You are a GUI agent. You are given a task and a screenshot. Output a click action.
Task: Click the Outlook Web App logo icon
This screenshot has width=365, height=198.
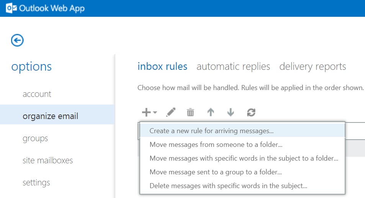click(x=10, y=8)
